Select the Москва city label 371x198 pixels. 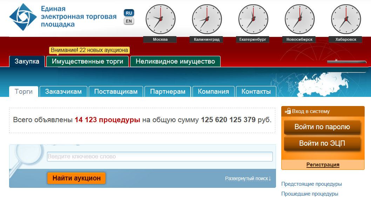160,39
